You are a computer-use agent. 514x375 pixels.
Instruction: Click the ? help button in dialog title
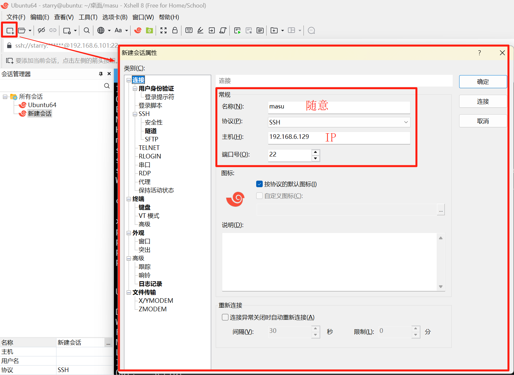(479, 53)
